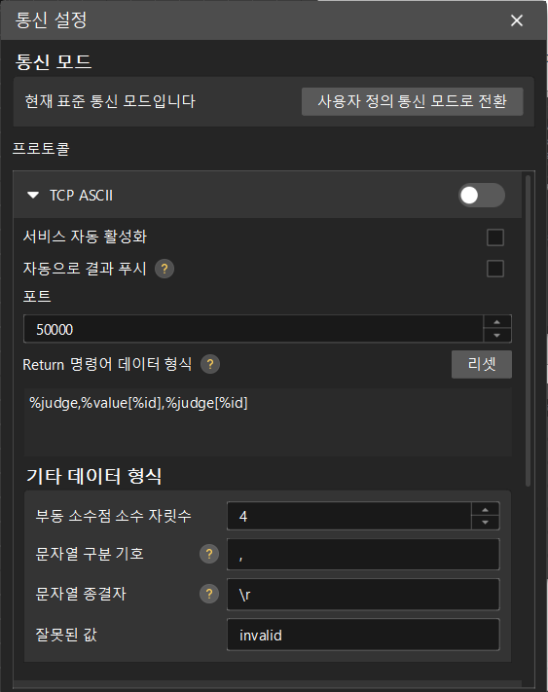Open help for 자동으로 결과 푸시
This screenshot has width=548, height=692.
click(164, 269)
